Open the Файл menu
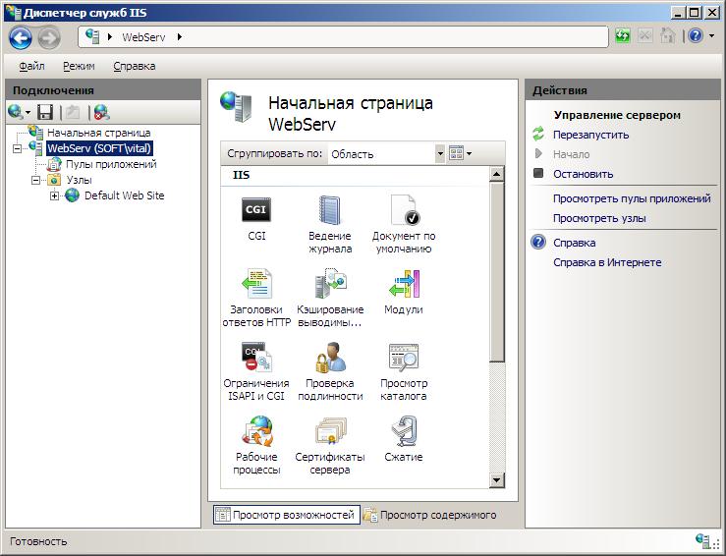 pos(31,66)
